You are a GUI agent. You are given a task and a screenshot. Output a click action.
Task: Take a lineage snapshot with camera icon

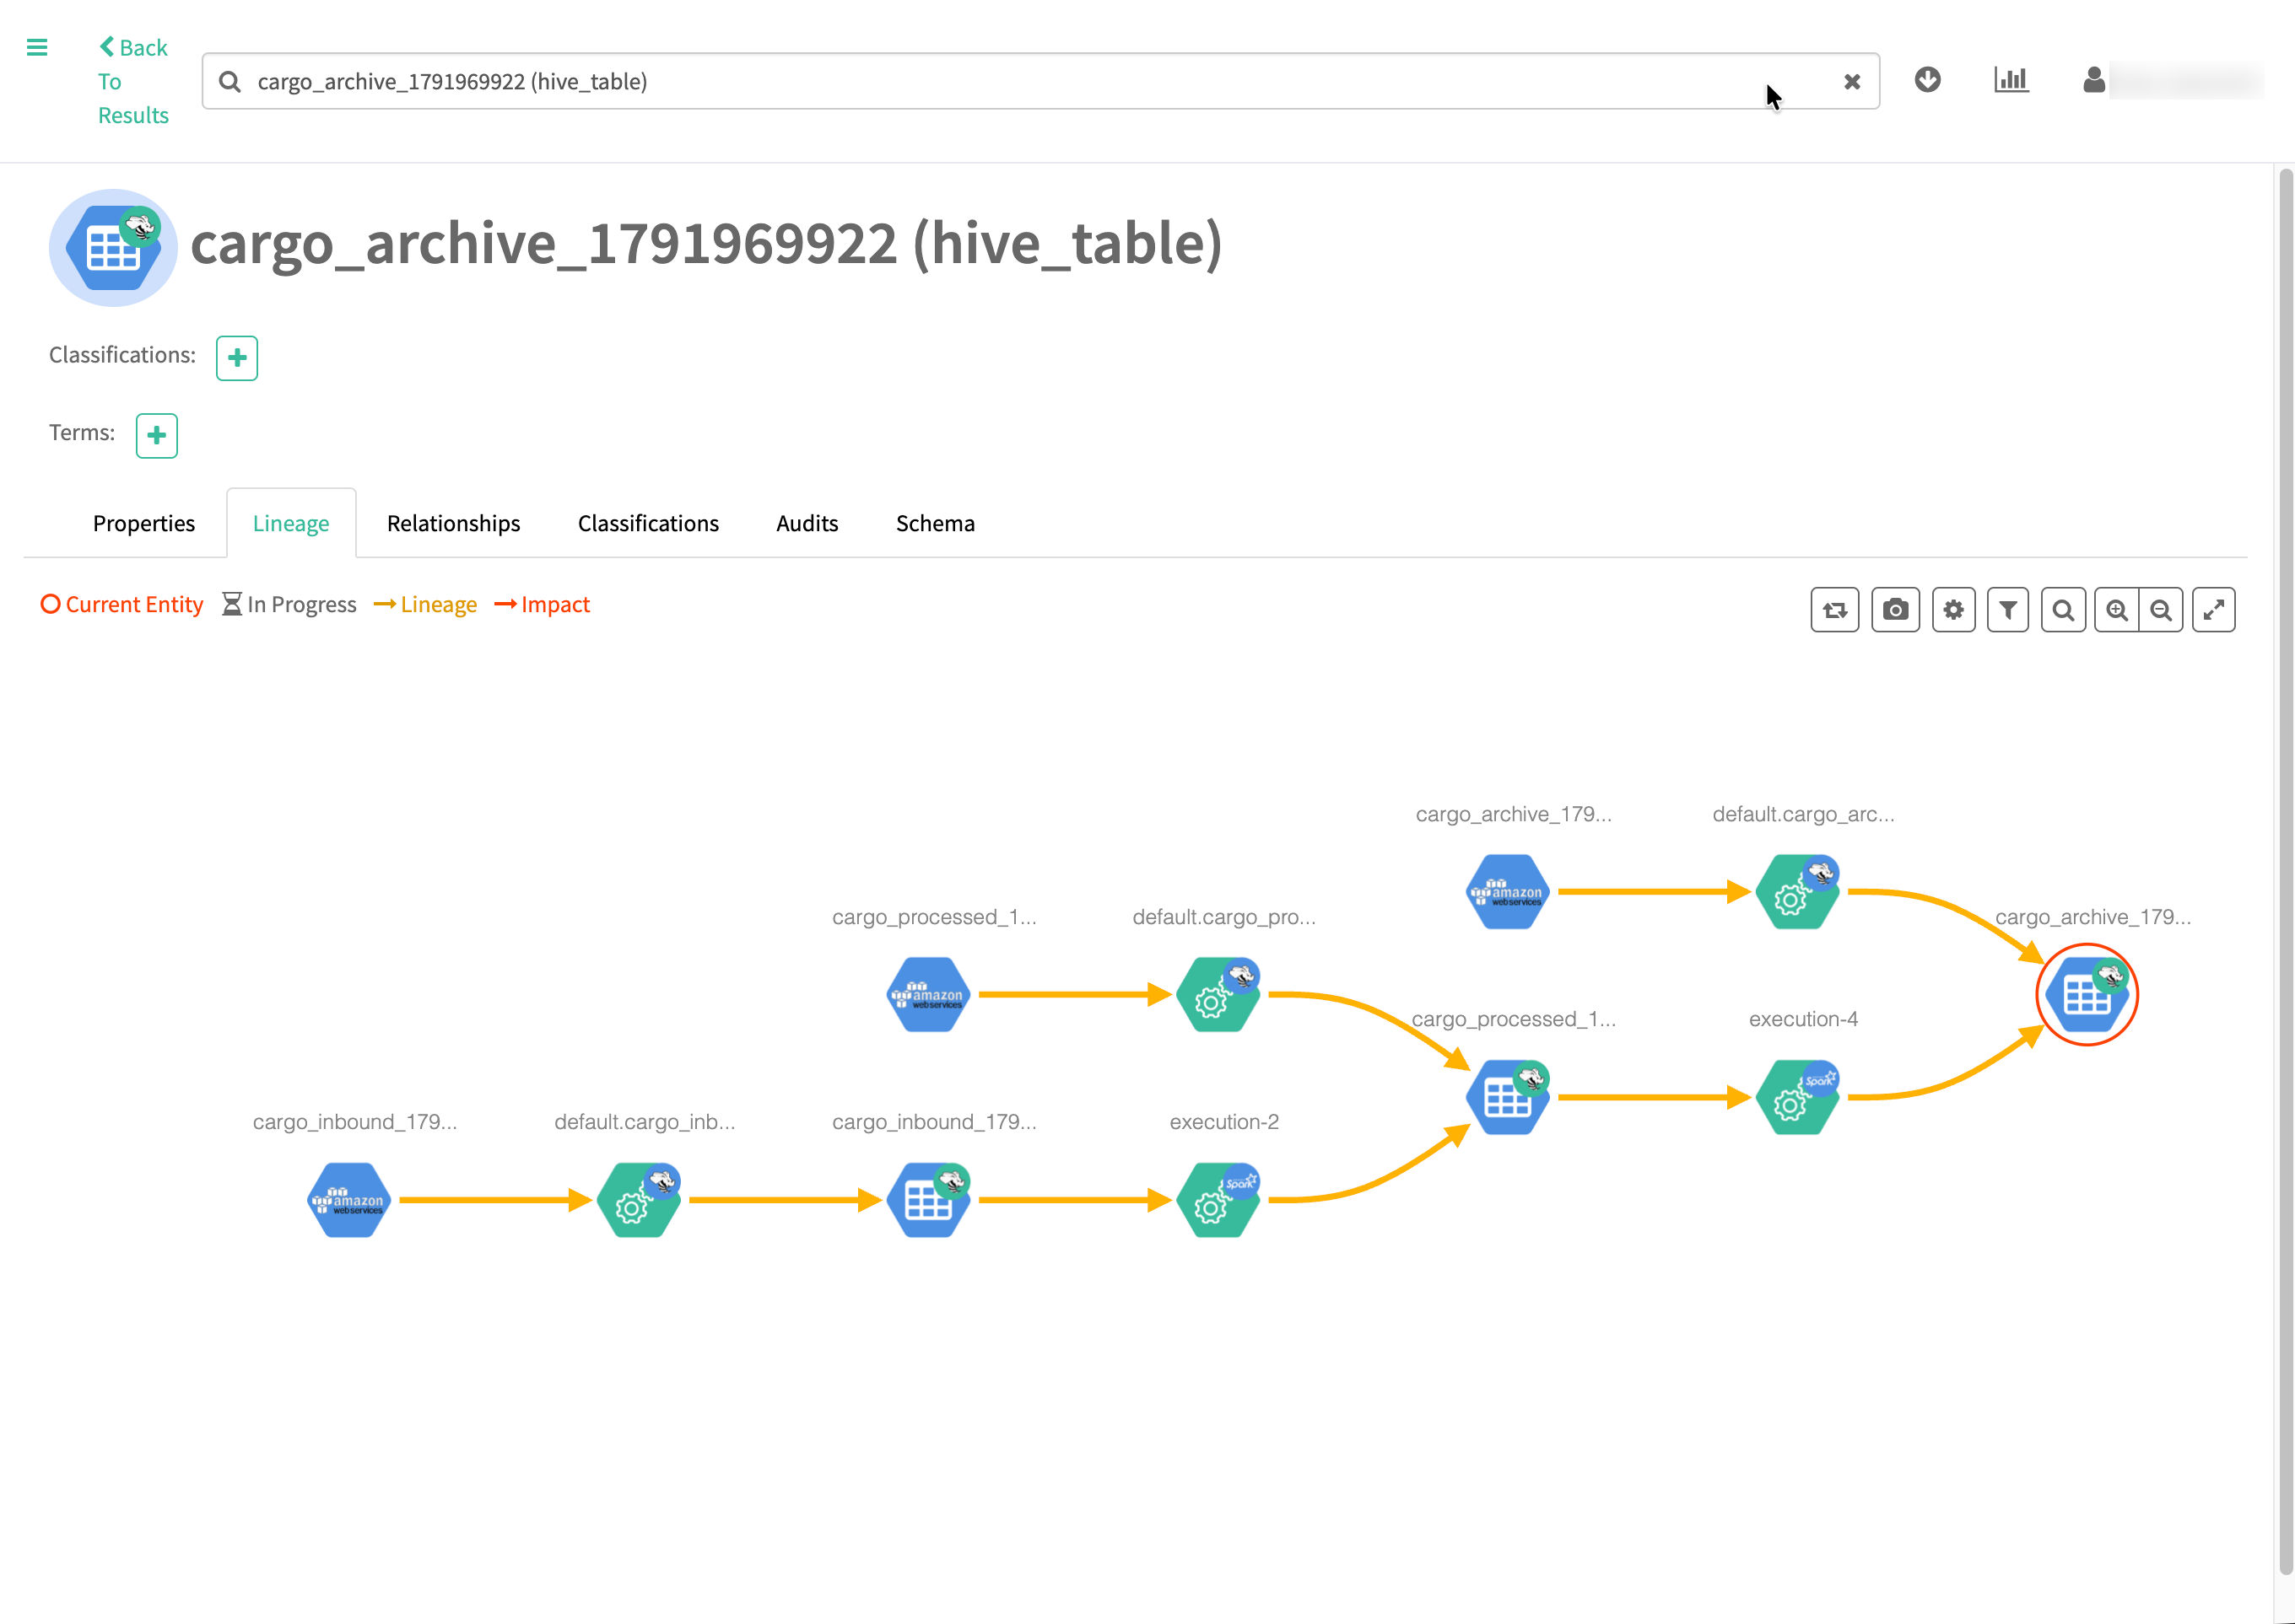tap(1896, 610)
